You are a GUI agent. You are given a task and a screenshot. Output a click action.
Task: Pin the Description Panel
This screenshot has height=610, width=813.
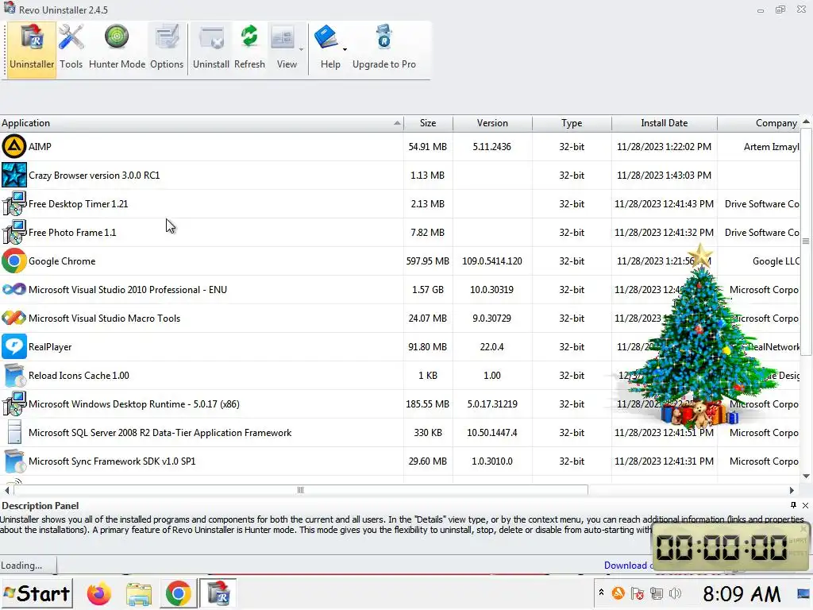[x=793, y=505]
